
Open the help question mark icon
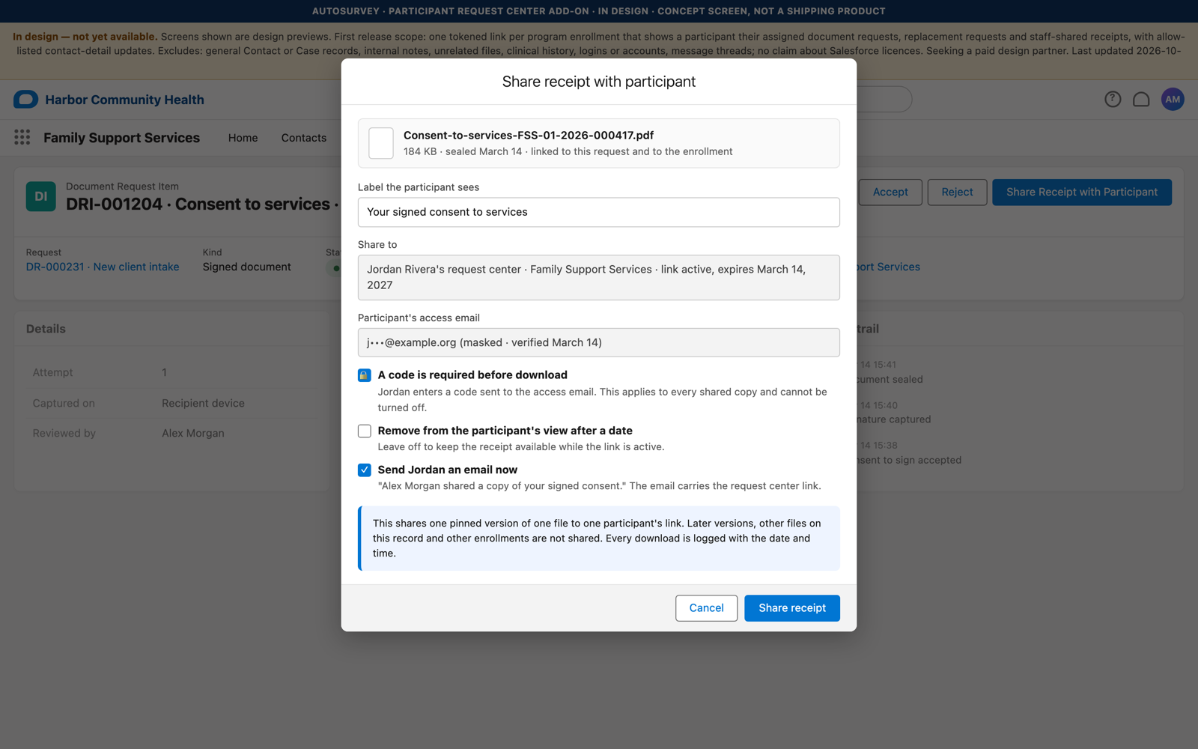1113,99
